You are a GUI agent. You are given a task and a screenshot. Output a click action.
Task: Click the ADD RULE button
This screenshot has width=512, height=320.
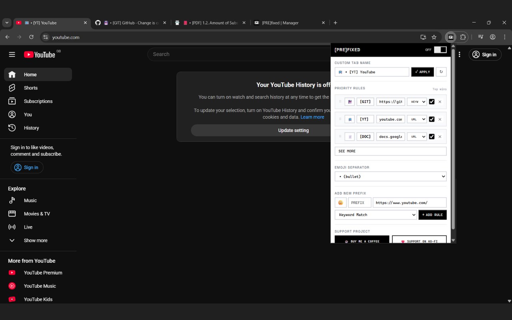(432, 215)
